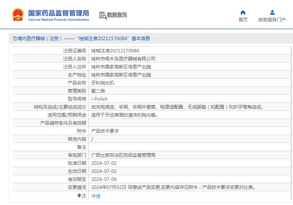Click the 首页 house icon
The width and height of the screenshot is (293, 205).
click(x=243, y=12)
